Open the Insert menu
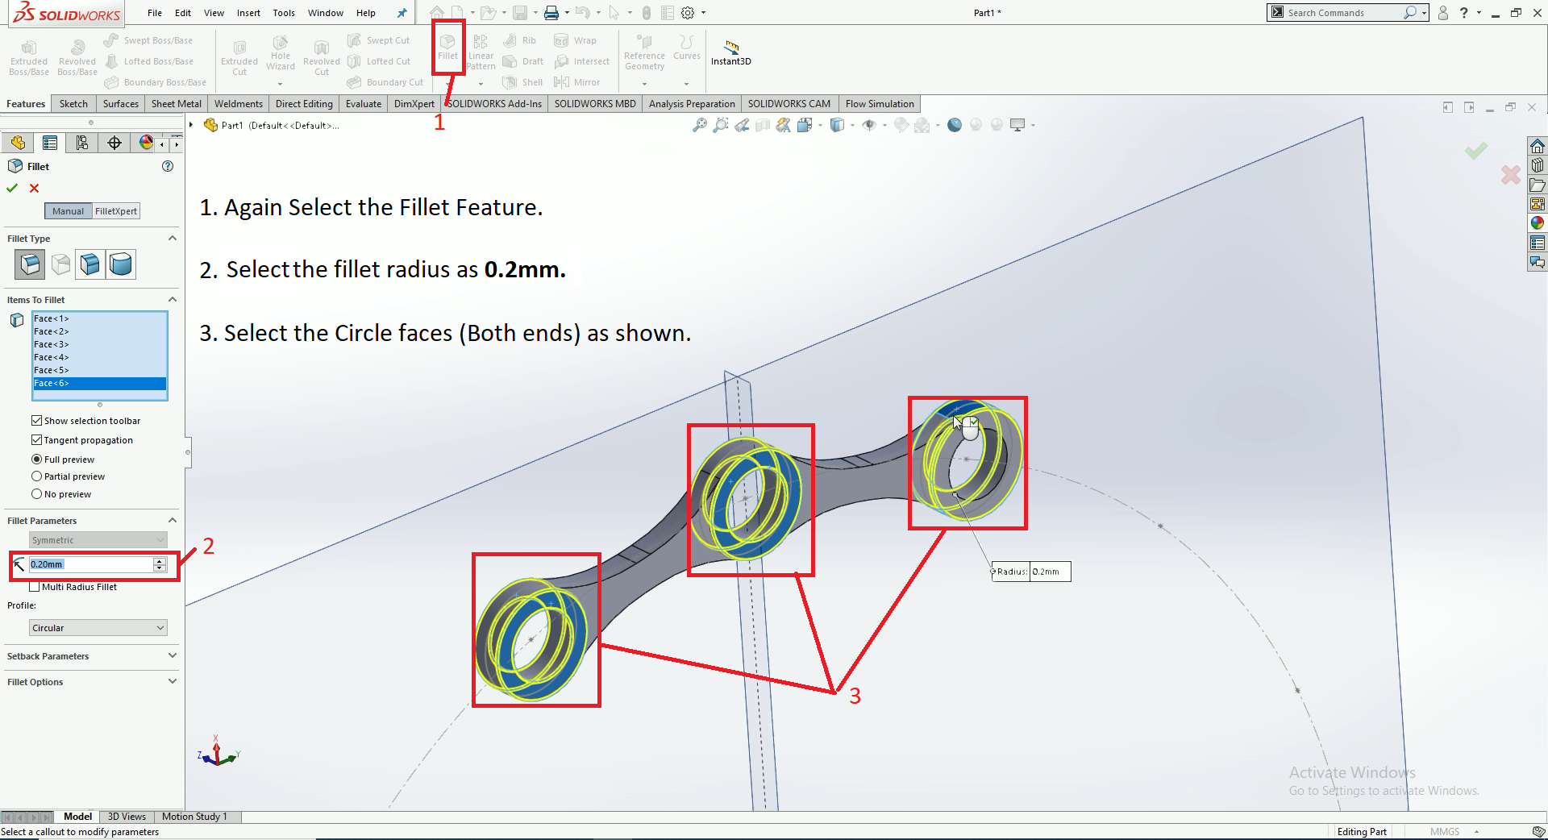 [x=248, y=13]
